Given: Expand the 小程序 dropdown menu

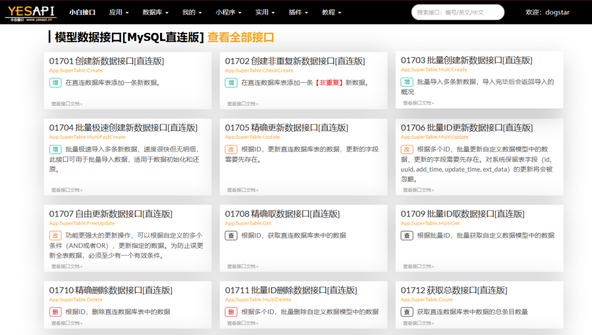Looking at the screenshot, I should (x=229, y=12).
